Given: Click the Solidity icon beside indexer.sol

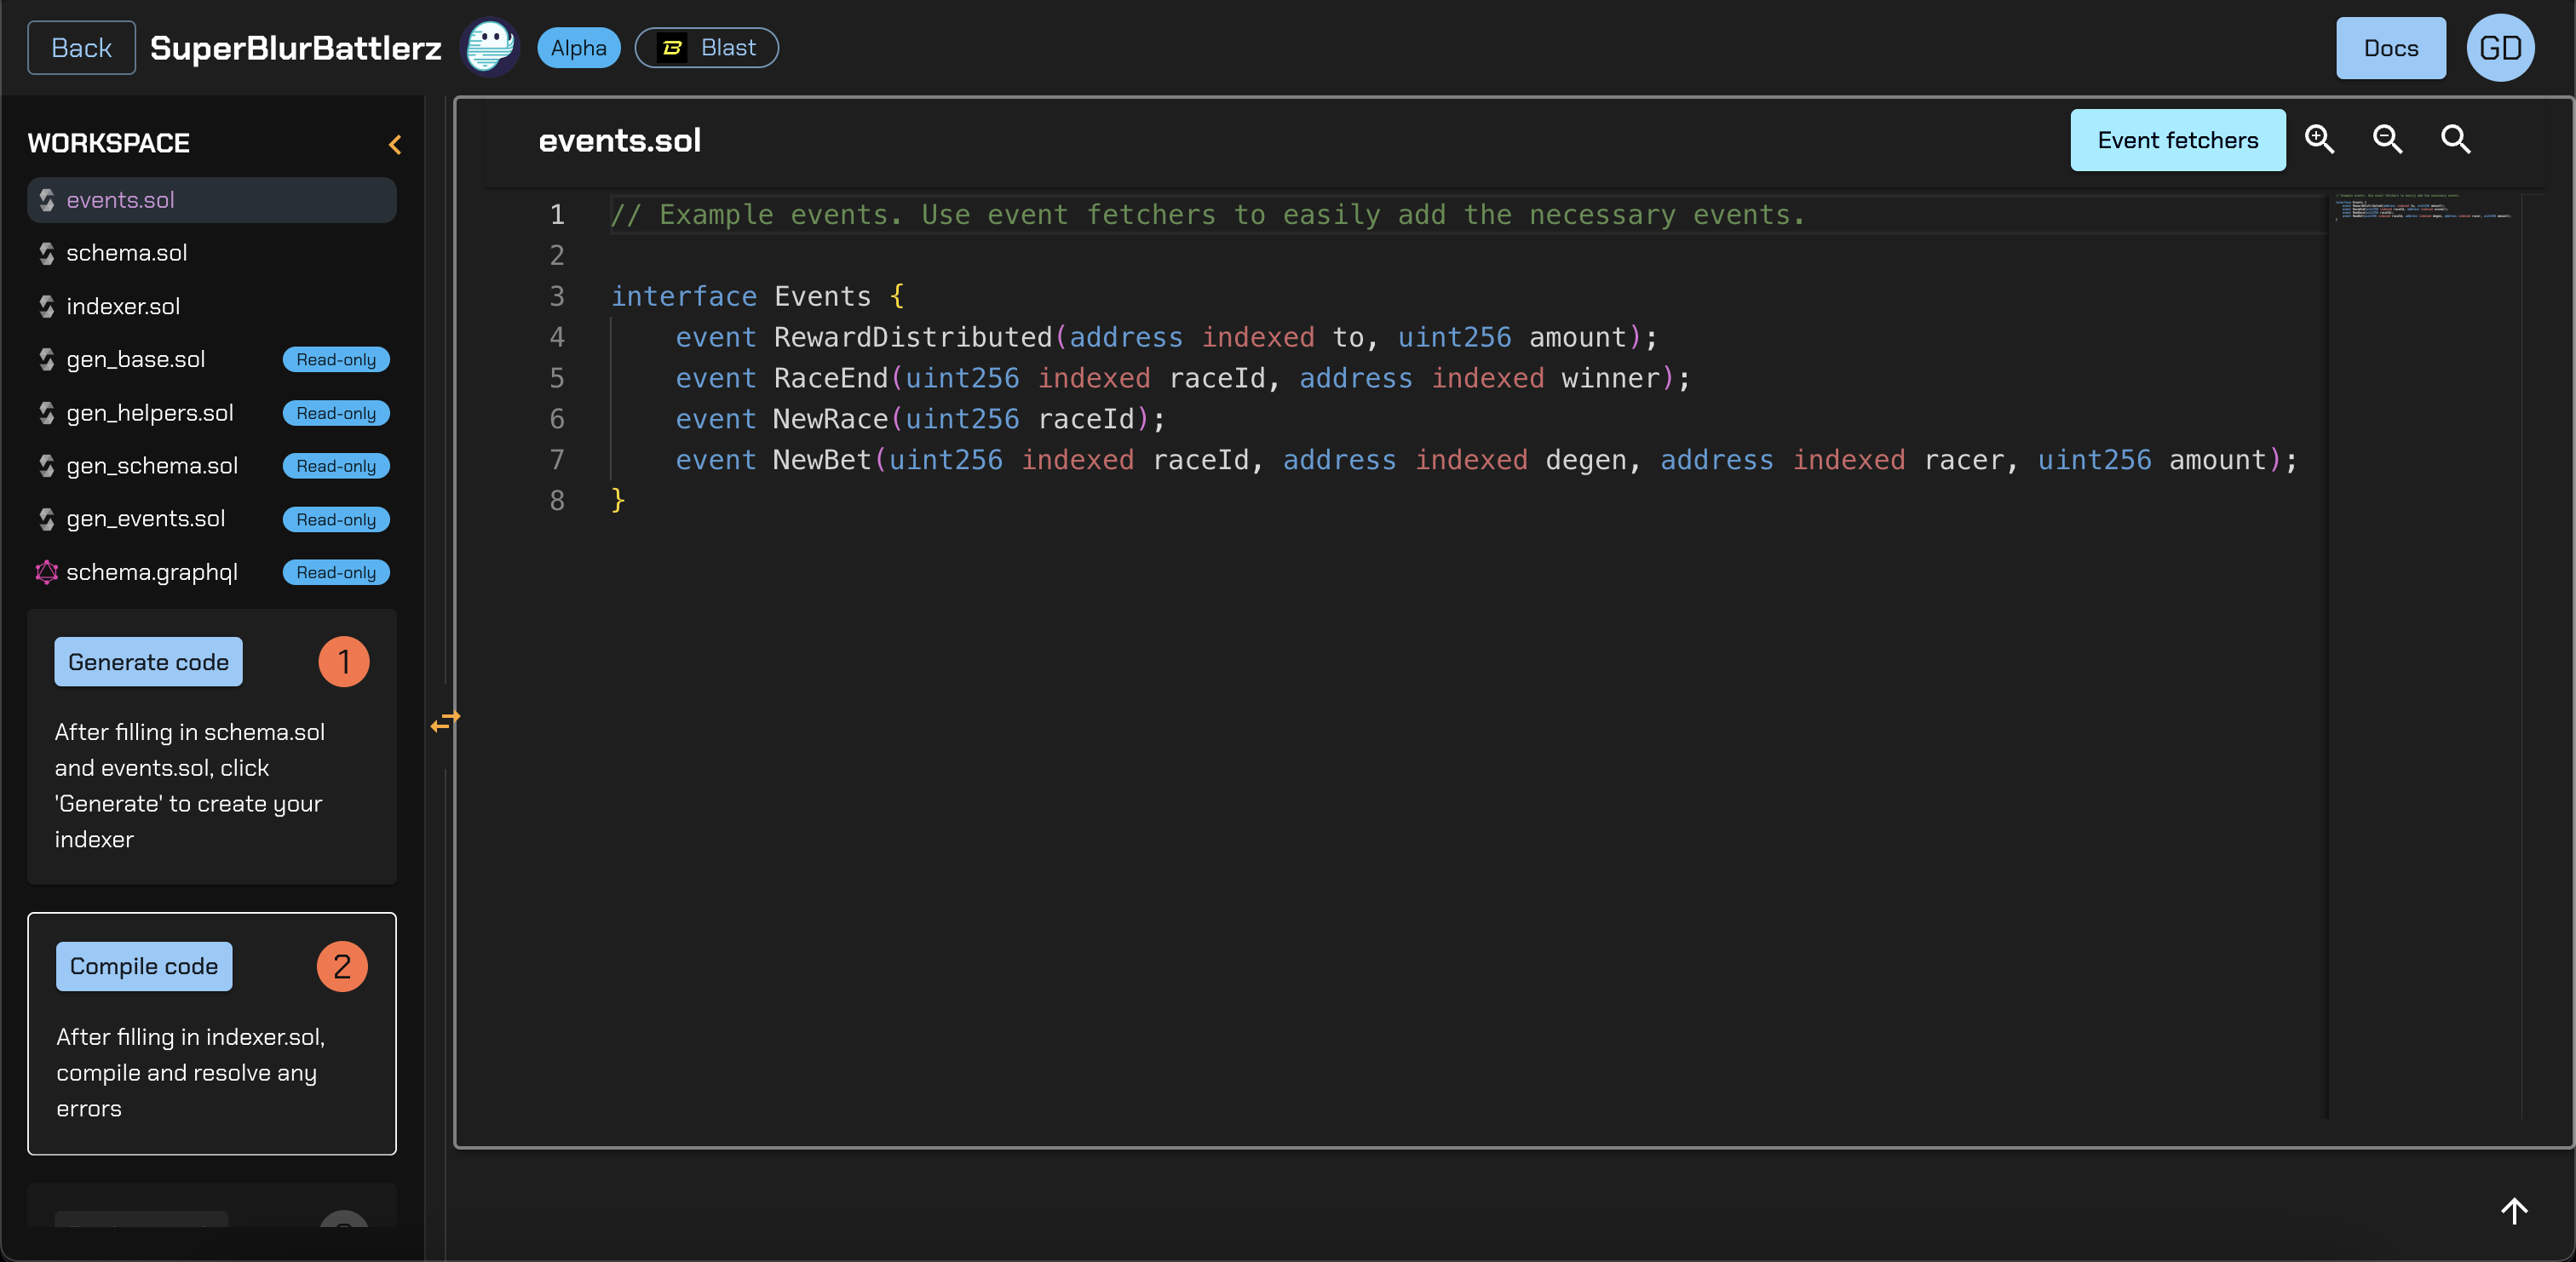Looking at the screenshot, I should 46,306.
